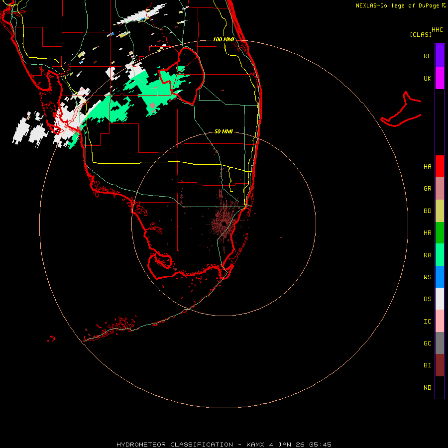448x448 pixels.
Task: Click the RF legend label
Action: tap(427, 56)
